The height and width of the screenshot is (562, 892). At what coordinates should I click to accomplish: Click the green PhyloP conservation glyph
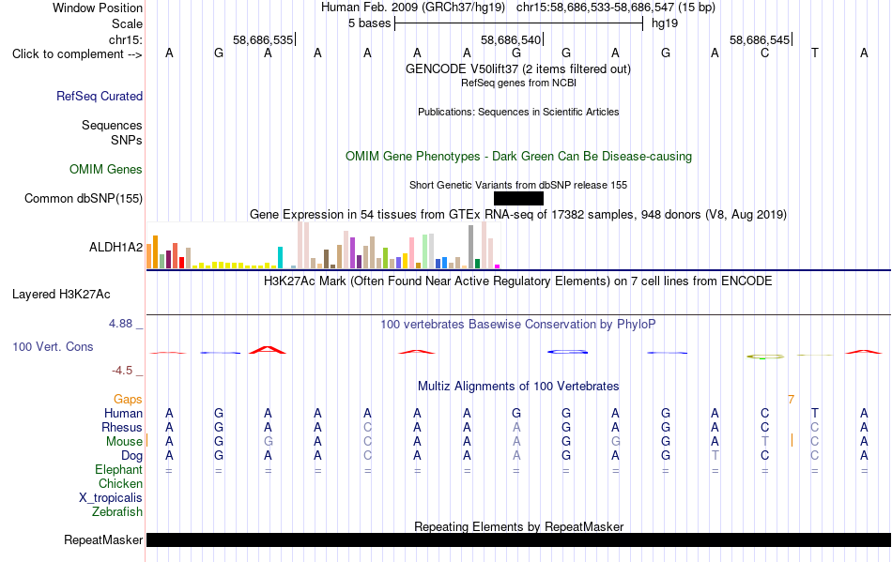click(765, 357)
